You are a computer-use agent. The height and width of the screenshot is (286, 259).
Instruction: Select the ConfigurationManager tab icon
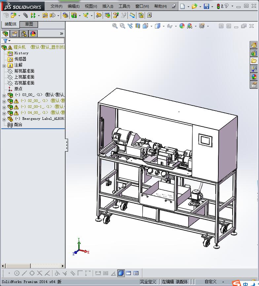click(x=24, y=34)
